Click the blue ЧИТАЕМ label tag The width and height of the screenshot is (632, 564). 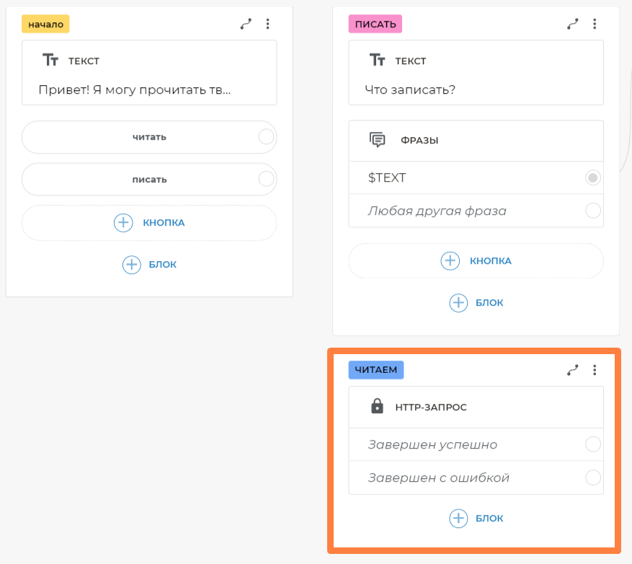(x=376, y=370)
